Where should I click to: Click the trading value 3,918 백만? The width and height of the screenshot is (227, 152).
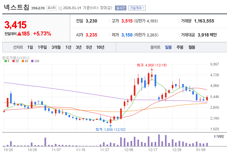point(207,35)
